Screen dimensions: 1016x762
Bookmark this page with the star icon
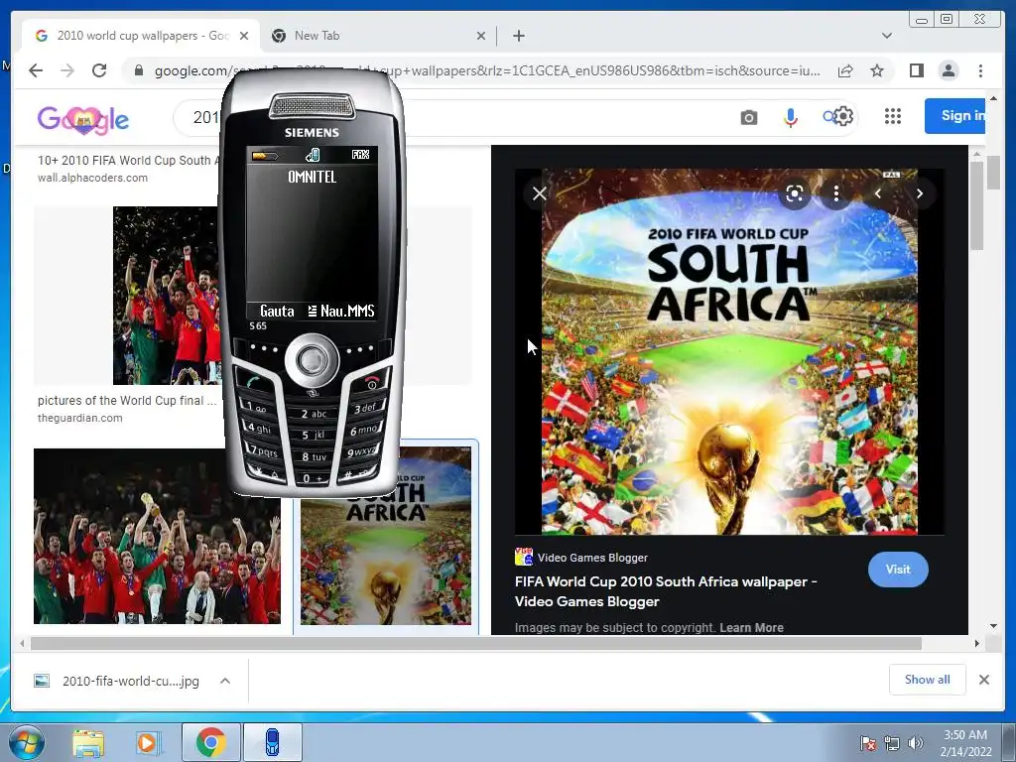(x=877, y=70)
